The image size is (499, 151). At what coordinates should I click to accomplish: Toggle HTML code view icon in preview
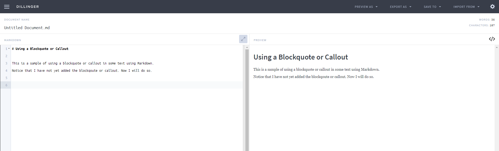[492, 39]
